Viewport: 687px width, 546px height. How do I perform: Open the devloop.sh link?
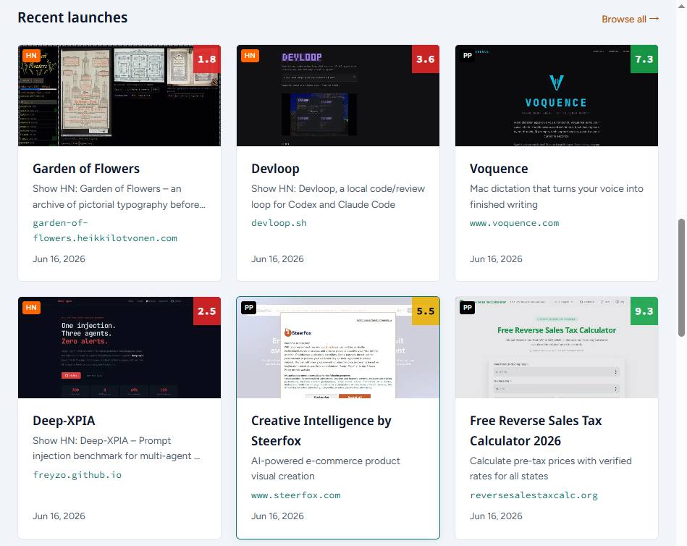coord(279,223)
